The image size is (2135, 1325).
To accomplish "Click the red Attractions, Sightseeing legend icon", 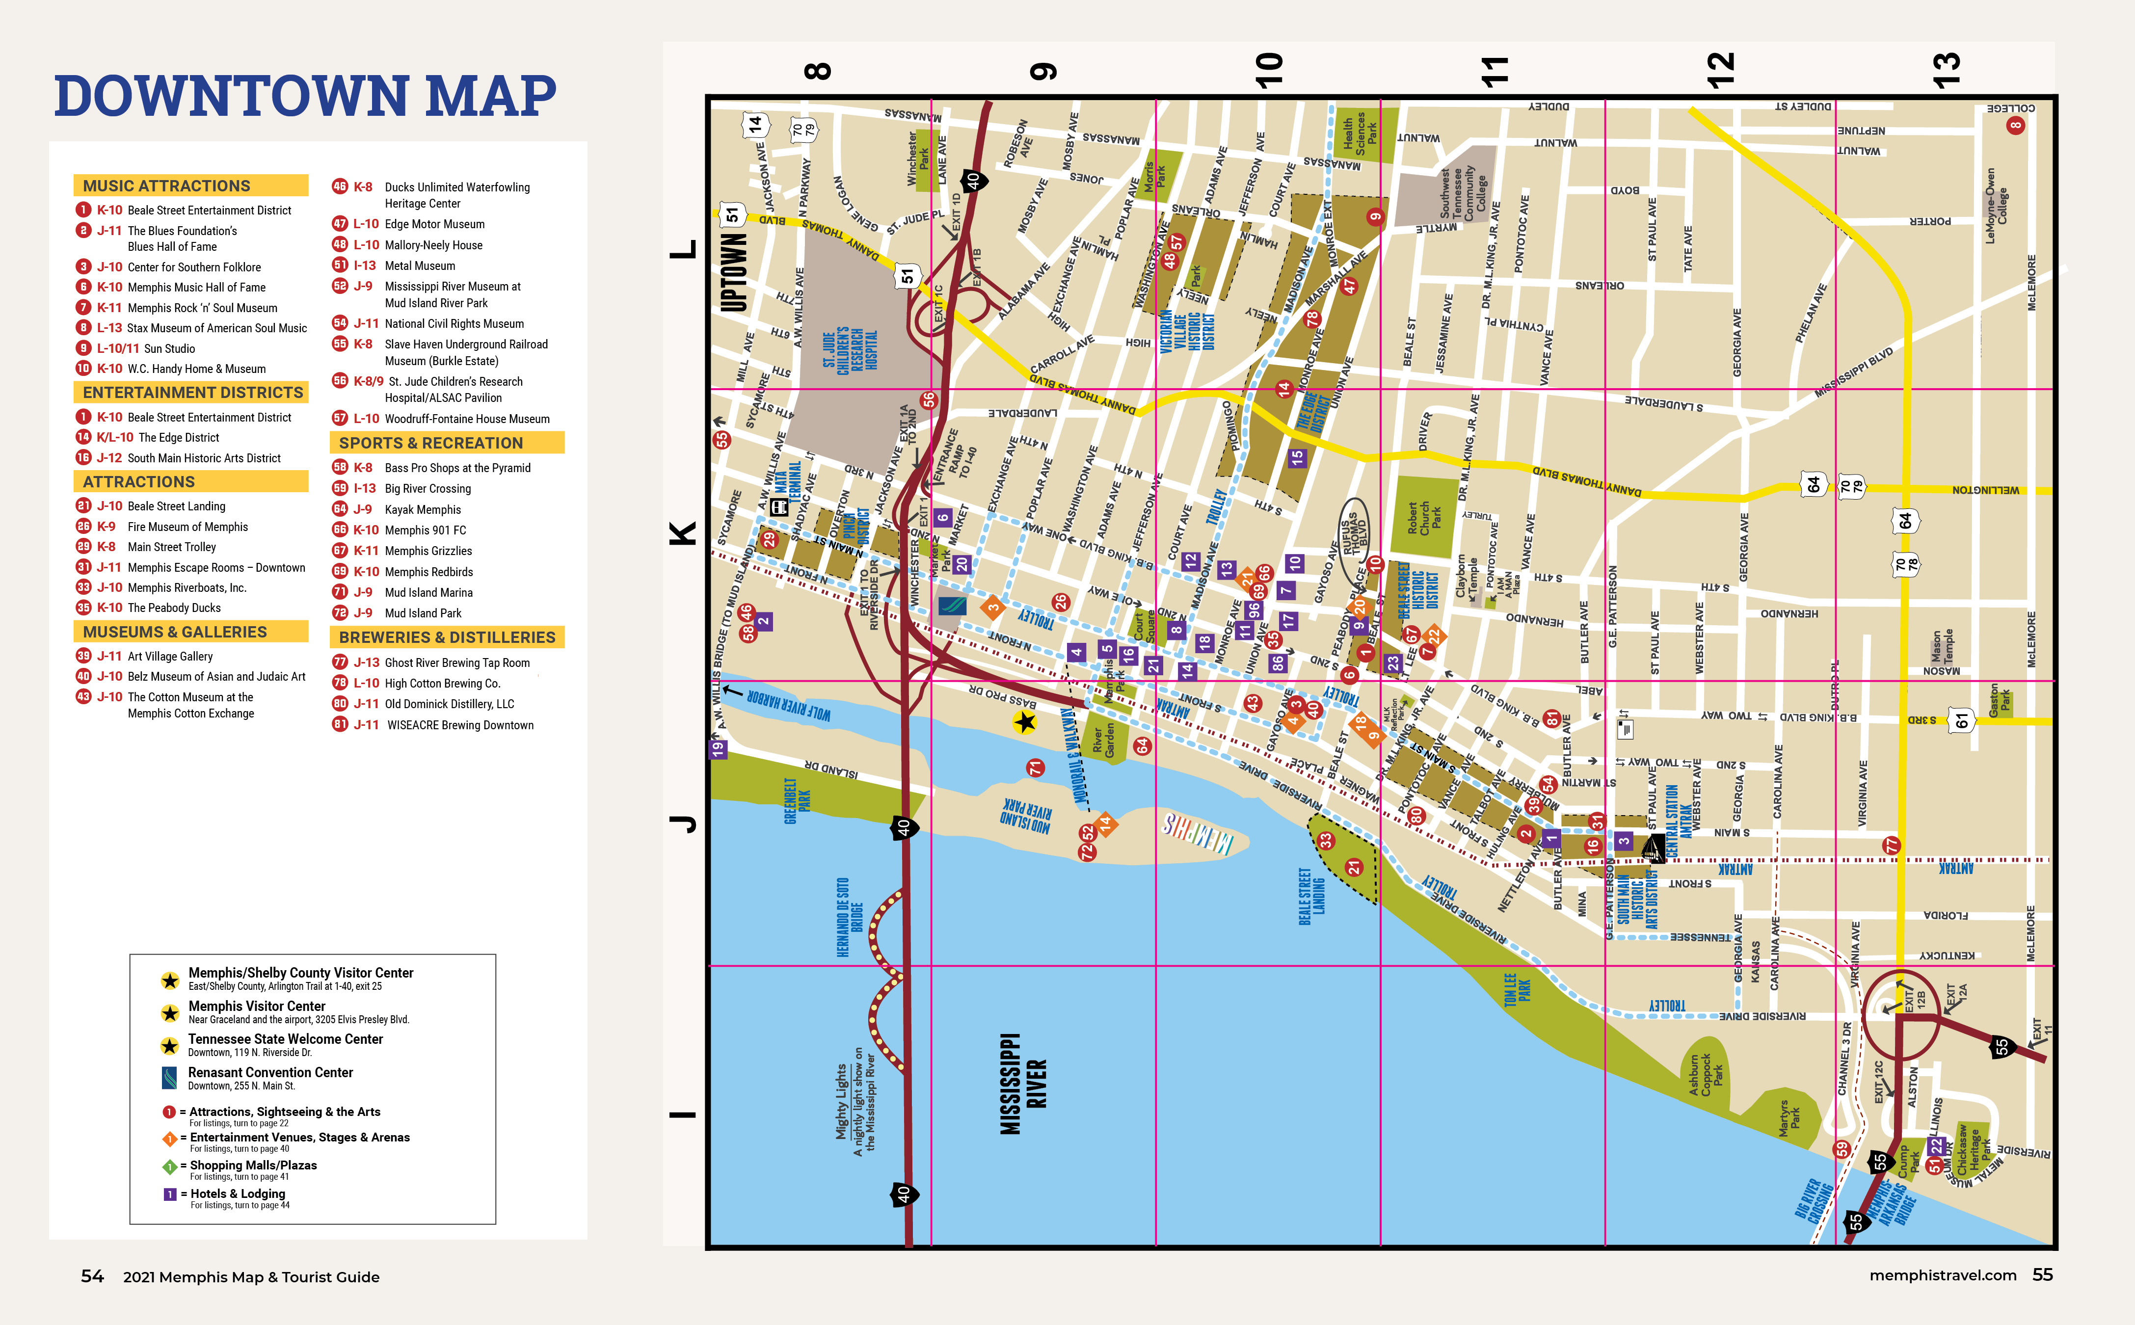I will [169, 1112].
